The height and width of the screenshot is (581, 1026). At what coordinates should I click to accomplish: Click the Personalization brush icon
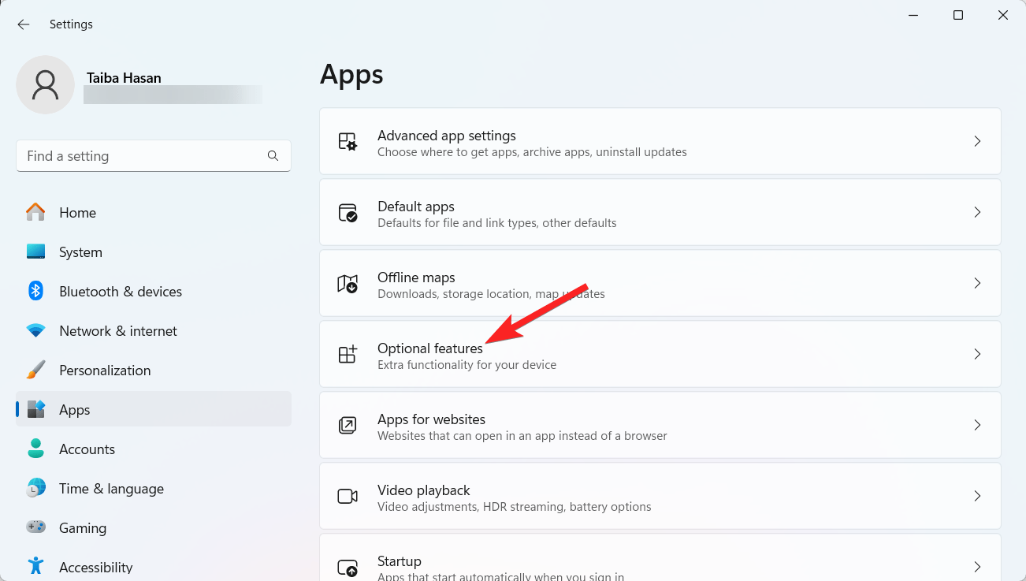coord(35,370)
